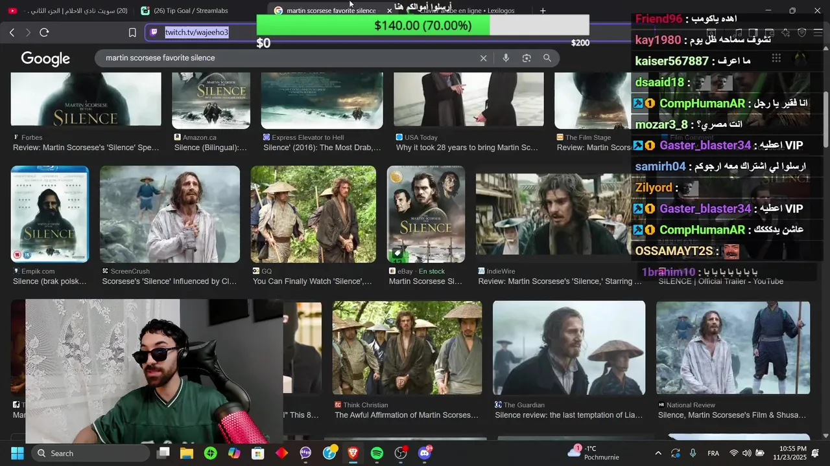Reload the page with the refresh icon

(x=44, y=32)
